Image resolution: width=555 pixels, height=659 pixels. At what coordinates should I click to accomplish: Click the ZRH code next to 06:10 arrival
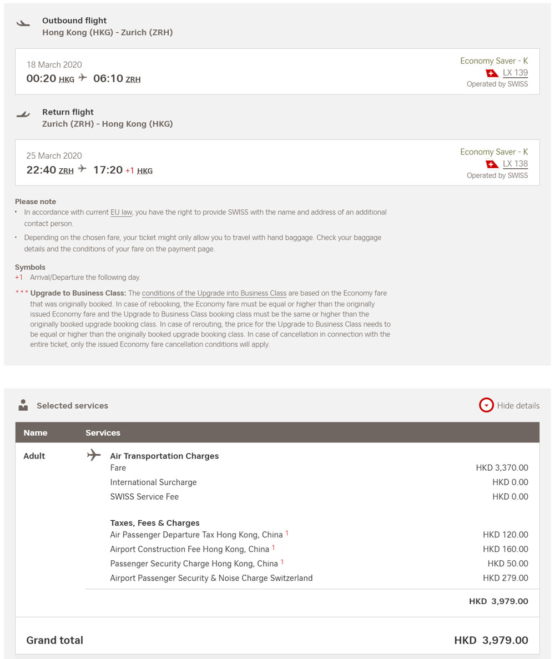coord(133,79)
